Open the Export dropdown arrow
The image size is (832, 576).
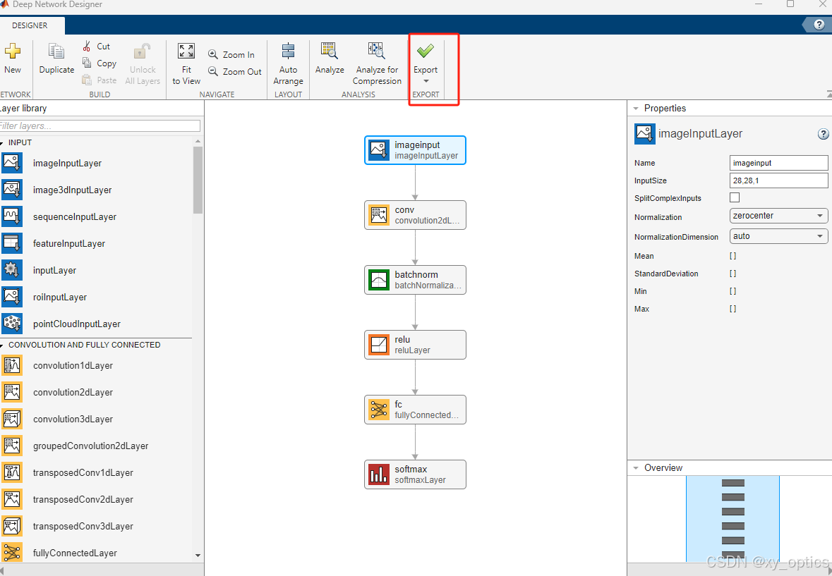tap(426, 81)
